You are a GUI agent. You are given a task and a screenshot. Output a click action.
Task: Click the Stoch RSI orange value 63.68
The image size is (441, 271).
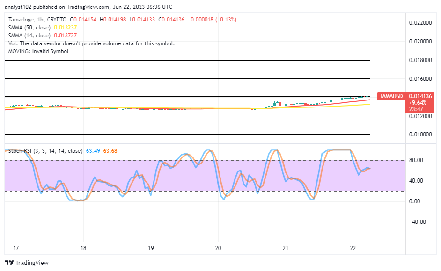pyautogui.click(x=110, y=151)
